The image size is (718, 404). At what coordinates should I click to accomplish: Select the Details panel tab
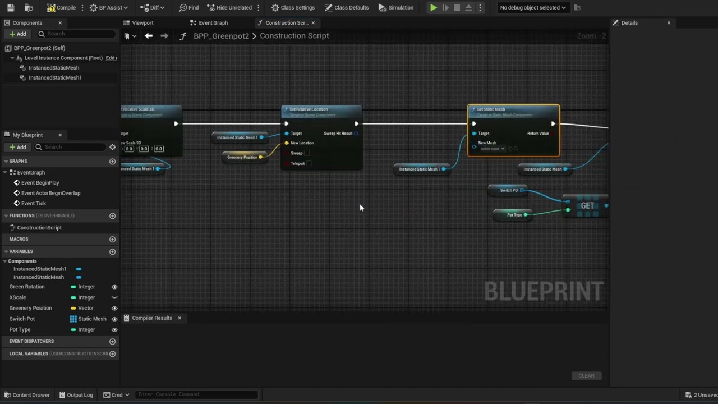(629, 23)
